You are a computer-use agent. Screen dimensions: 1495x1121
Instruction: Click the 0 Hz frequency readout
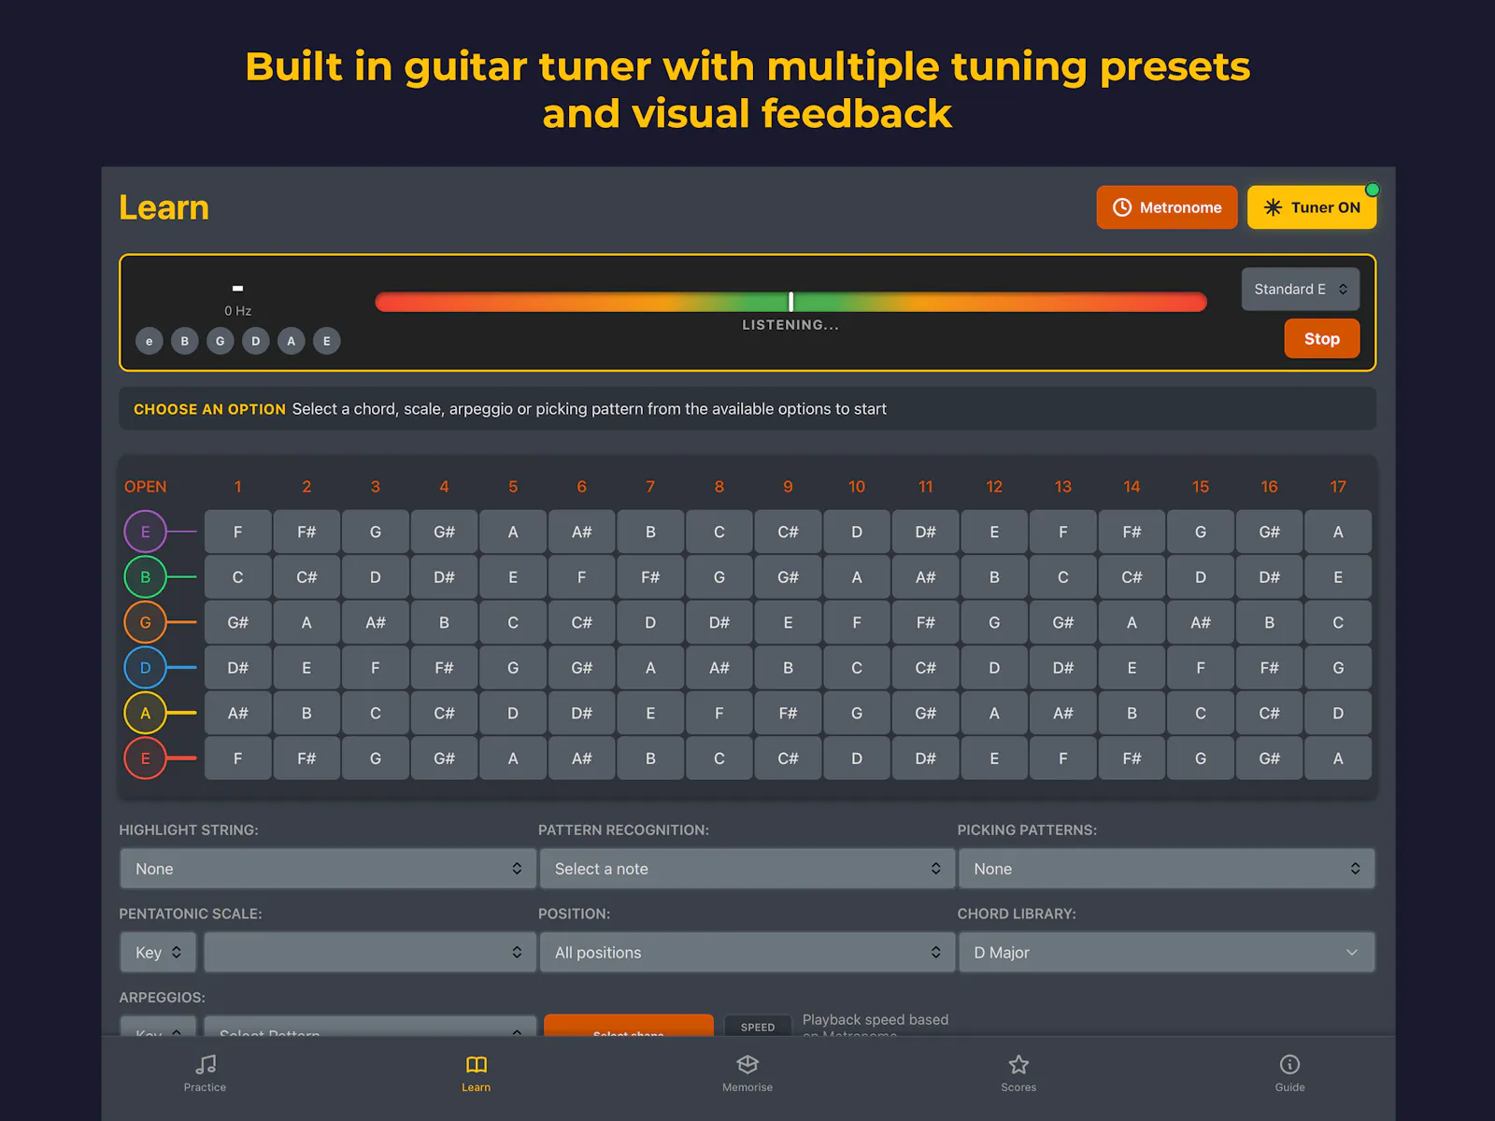coord(237,311)
